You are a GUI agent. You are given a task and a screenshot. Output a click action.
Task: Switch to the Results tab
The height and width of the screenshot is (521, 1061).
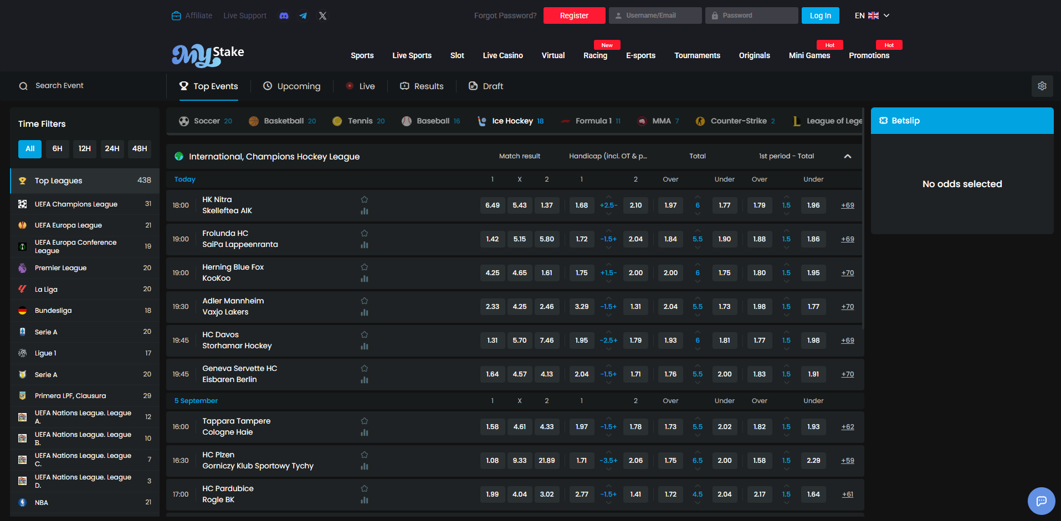[x=422, y=86]
